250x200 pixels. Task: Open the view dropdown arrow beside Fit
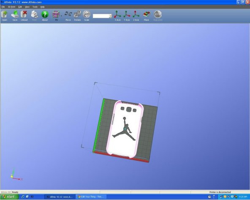[x=61, y=16]
